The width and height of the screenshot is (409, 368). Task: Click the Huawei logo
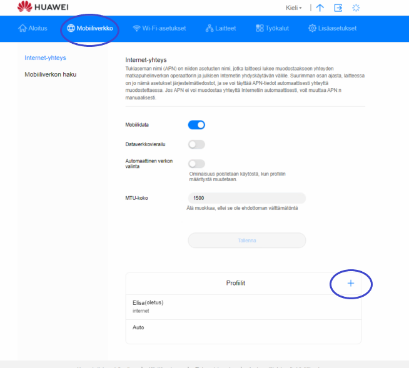[x=43, y=7]
